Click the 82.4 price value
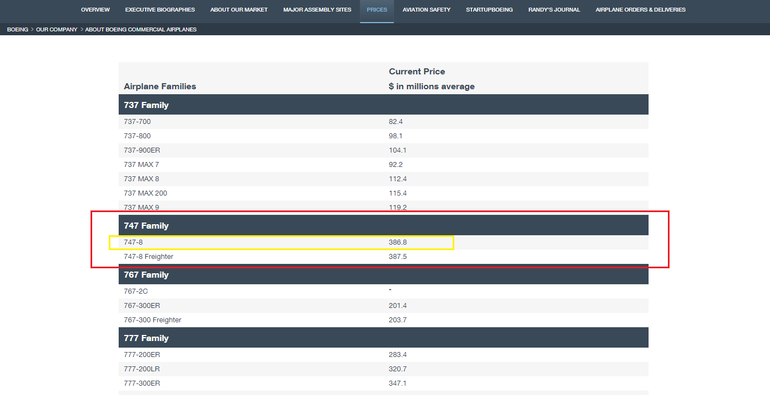 coord(396,122)
